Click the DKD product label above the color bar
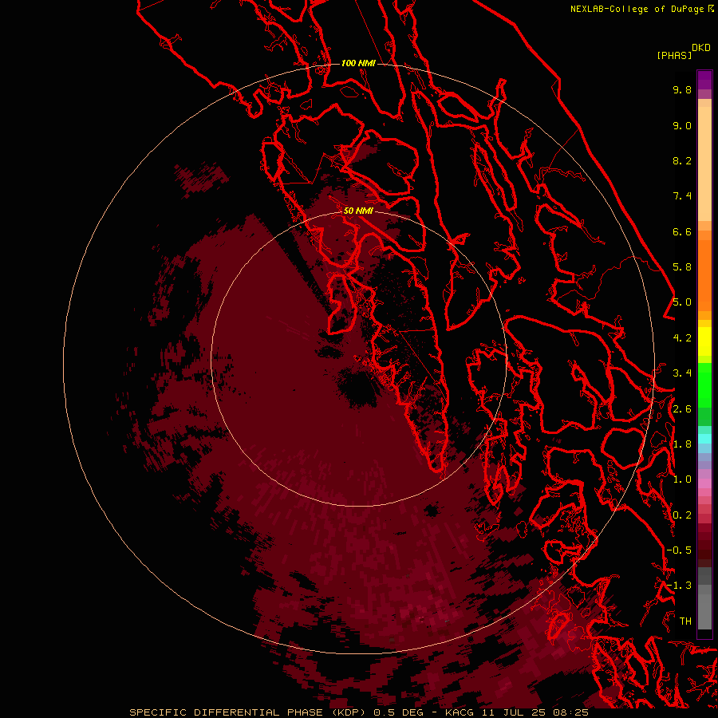Screen dimensions: 718x718 (x=701, y=48)
